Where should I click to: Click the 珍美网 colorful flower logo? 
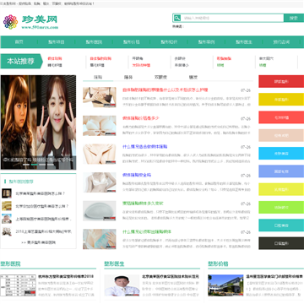click(10, 22)
